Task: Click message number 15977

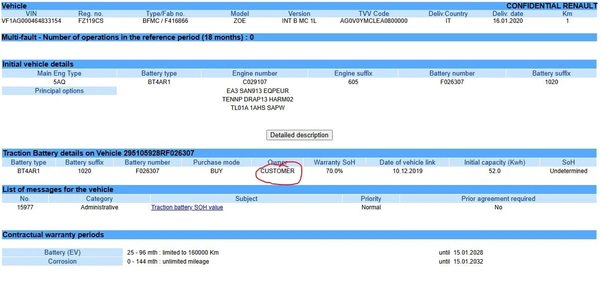Action: coord(25,207)
